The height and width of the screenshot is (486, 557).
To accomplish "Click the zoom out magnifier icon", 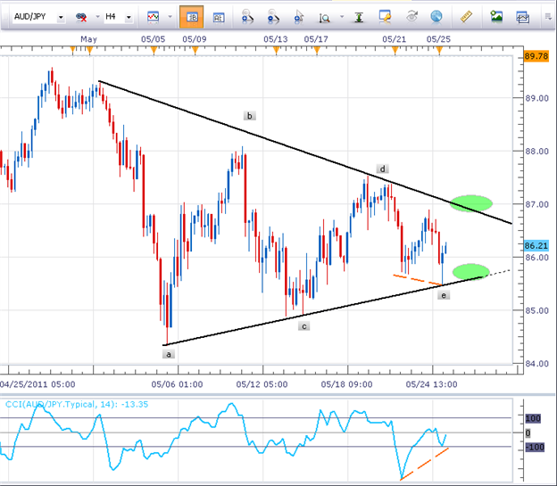I will point(273,17).
